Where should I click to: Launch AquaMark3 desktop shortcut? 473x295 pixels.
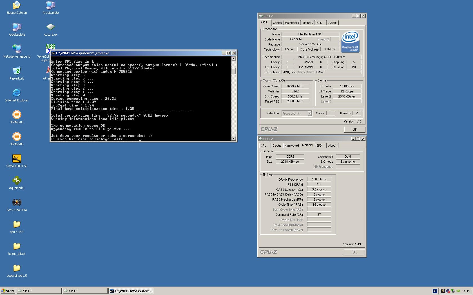tap(17, 183)
